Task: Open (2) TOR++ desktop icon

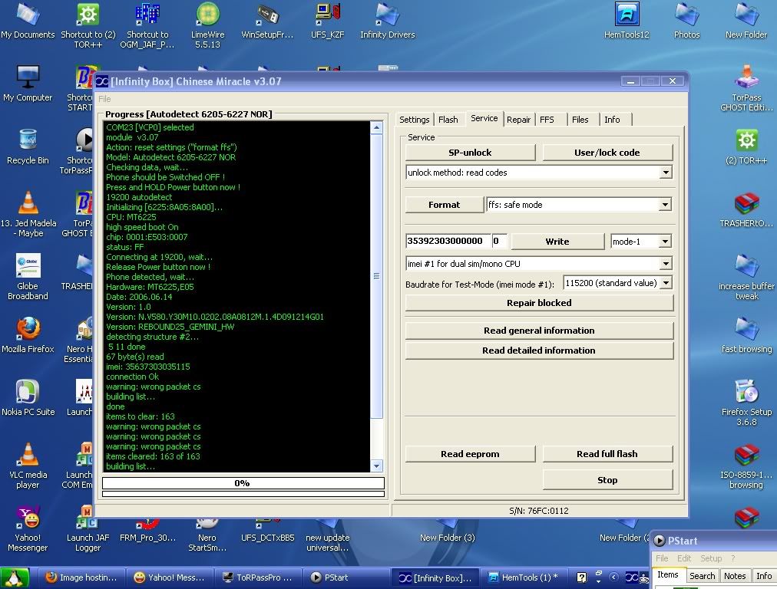Action: (746, 146)
